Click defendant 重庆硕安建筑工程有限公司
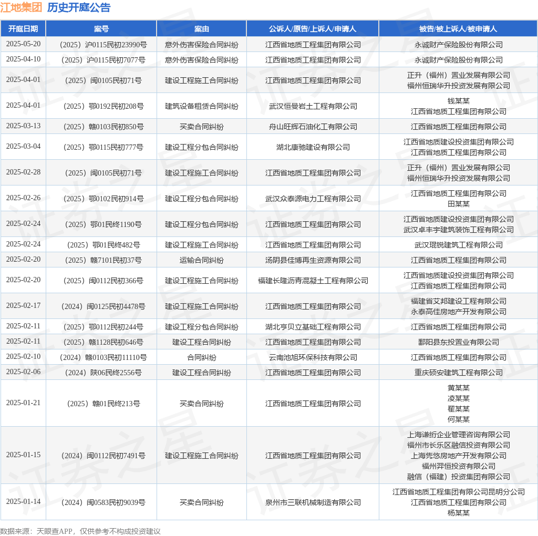Screen dimensions: 538x536 coord(458,373)
